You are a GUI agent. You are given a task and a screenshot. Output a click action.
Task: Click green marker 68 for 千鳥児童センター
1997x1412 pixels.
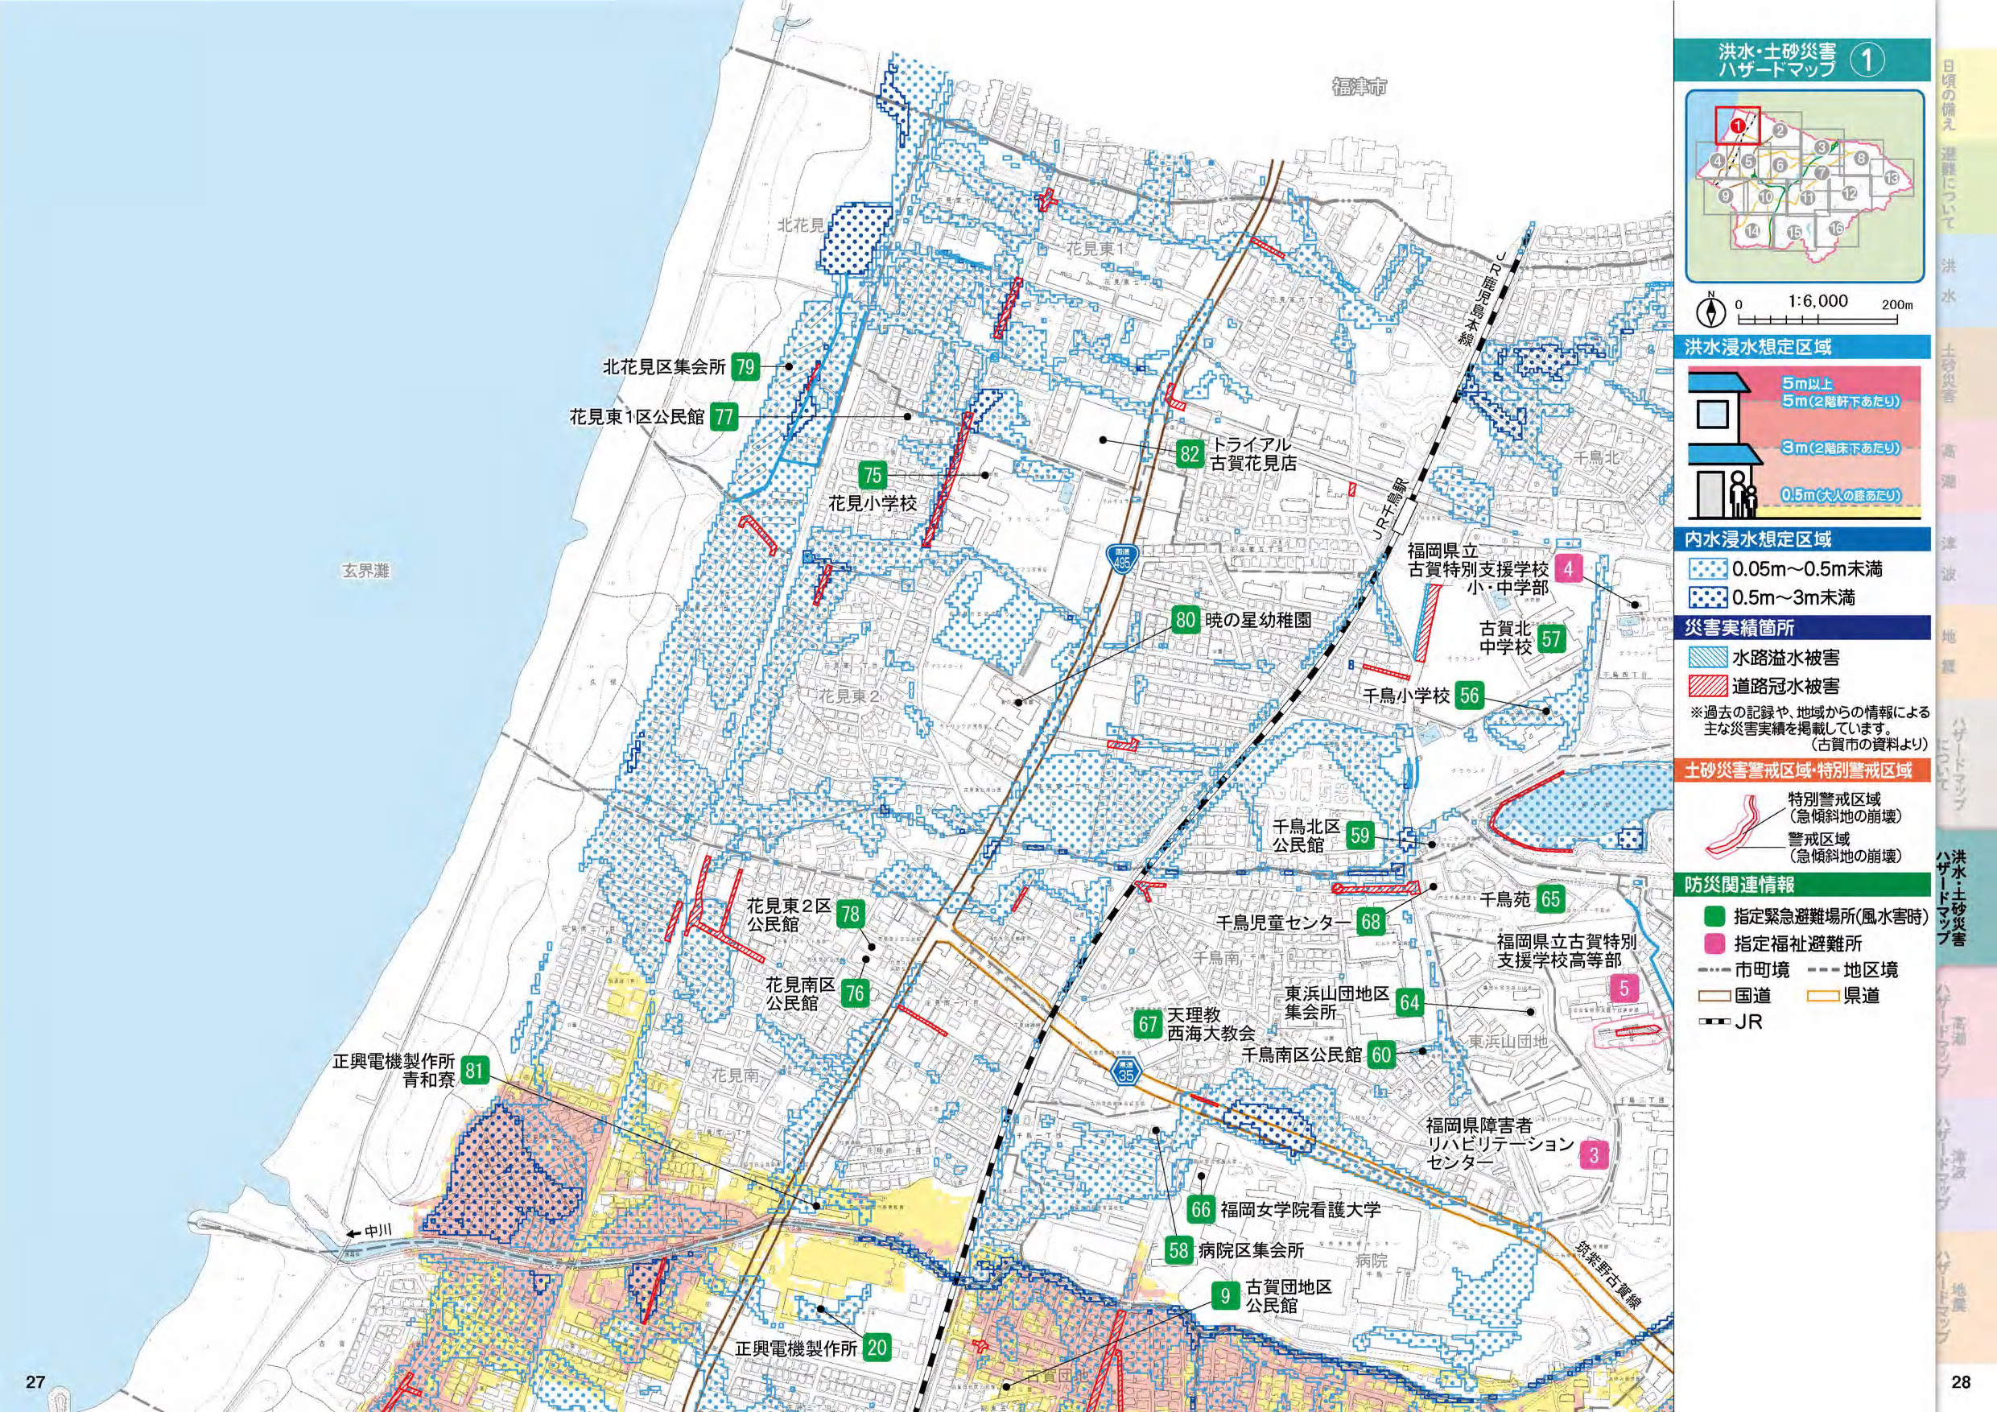click(1371, 921)
